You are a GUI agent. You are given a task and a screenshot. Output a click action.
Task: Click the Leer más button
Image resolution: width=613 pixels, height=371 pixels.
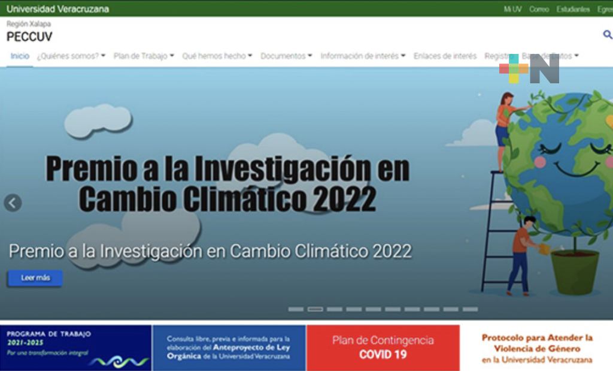35,278
